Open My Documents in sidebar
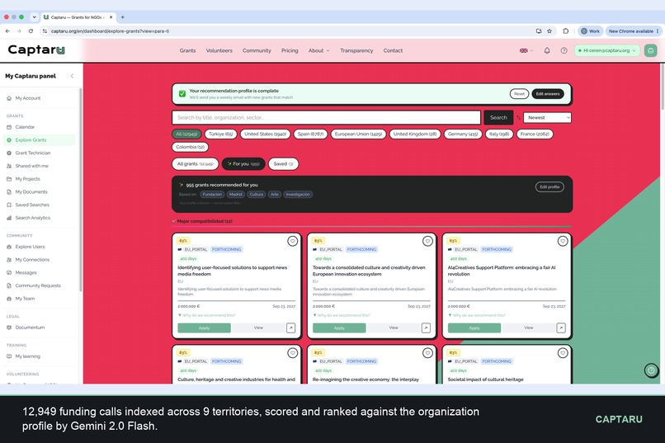Viewport: 665px width, 443px height. tap(39, 191)
